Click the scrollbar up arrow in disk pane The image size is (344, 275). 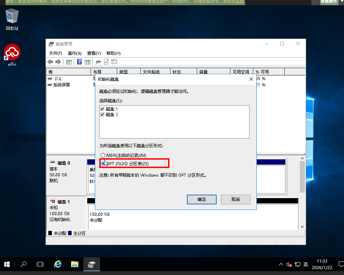click(302, 158)
